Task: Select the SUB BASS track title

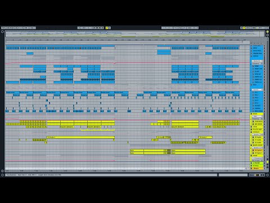Action: 259,121
